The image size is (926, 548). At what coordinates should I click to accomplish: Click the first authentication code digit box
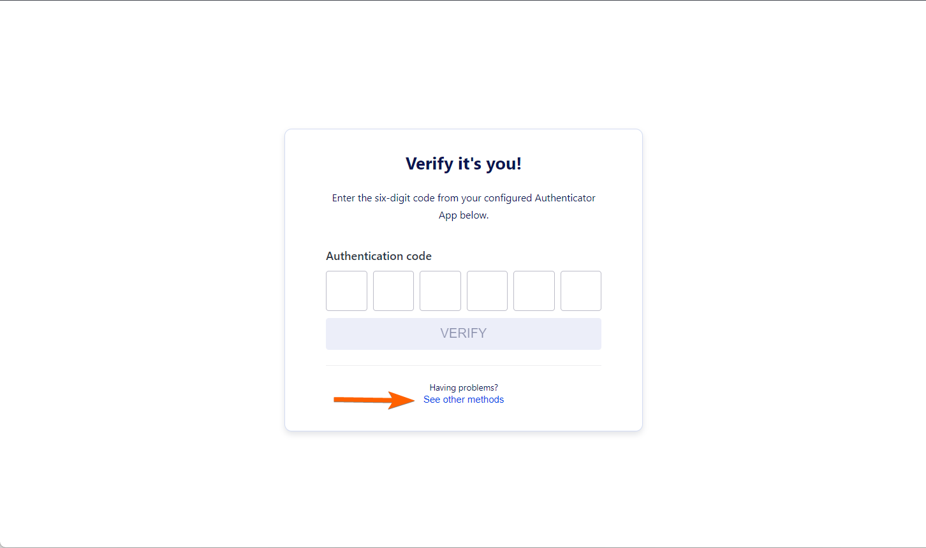tap(346, 291)
